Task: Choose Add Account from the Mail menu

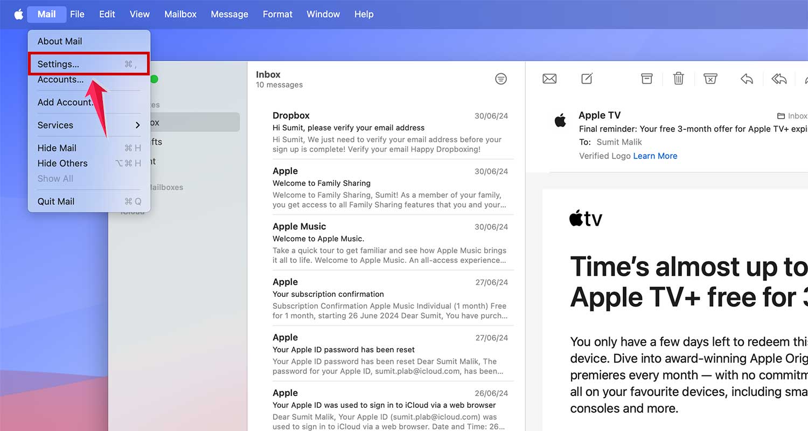Action: (66, 102)
